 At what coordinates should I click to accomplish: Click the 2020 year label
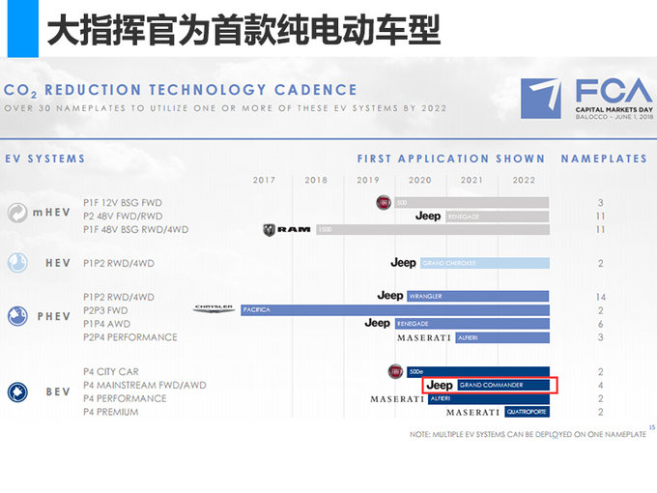tap(420, 180)
